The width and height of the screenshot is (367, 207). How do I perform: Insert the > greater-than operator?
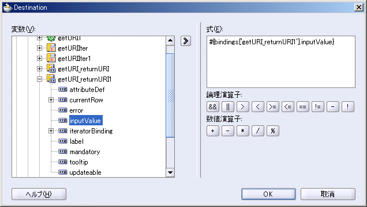tap(243, 107)
